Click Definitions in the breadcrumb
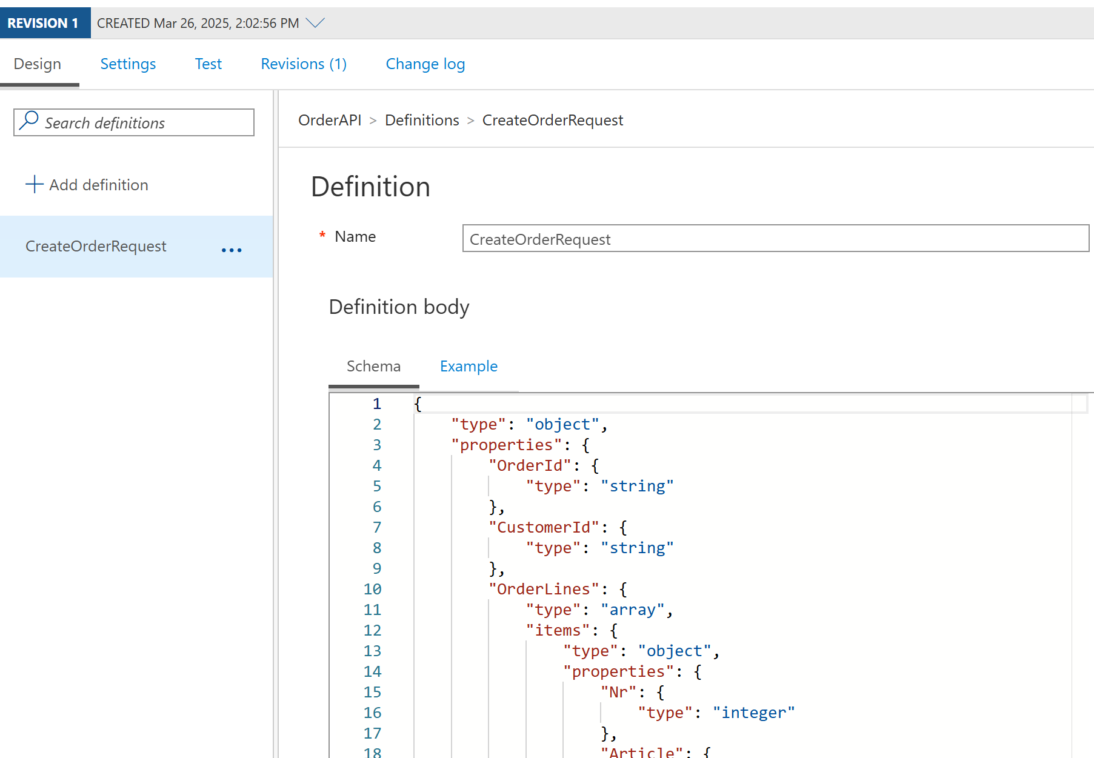This screenshot has height=758, width=1094. pyautogui.click(x=422, y=120)
